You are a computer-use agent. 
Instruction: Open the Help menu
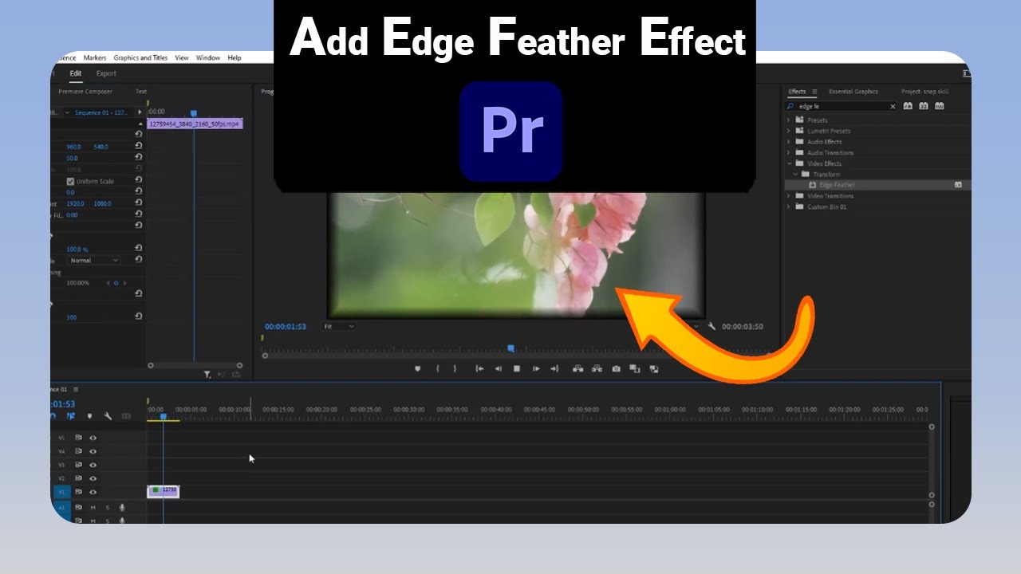235,57
